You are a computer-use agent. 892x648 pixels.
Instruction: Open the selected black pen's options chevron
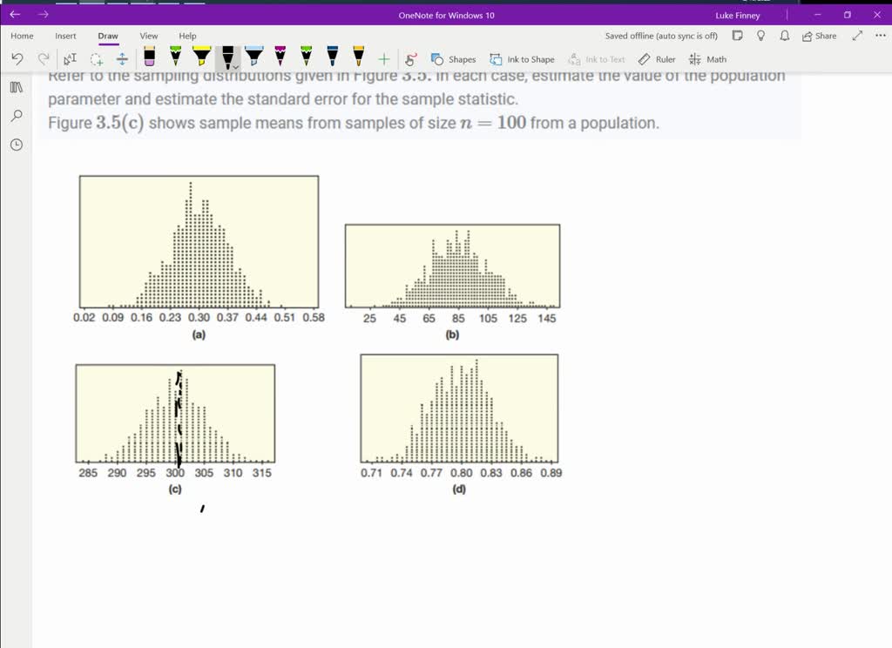236,66
